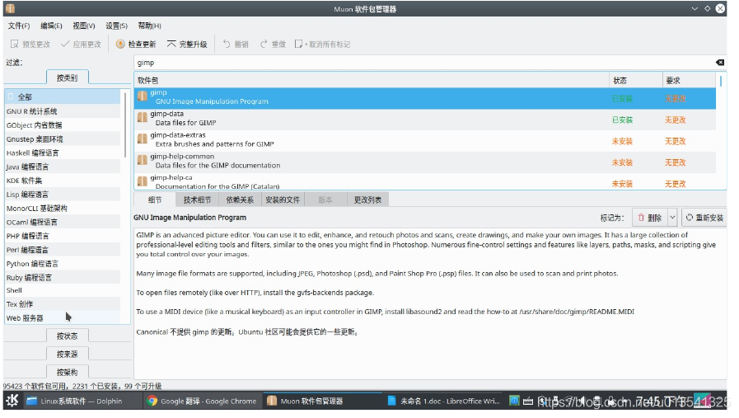The width and height of the screenshot is (739, 418).
Task: Select the KDE 软件集 category
Action: 63,181
